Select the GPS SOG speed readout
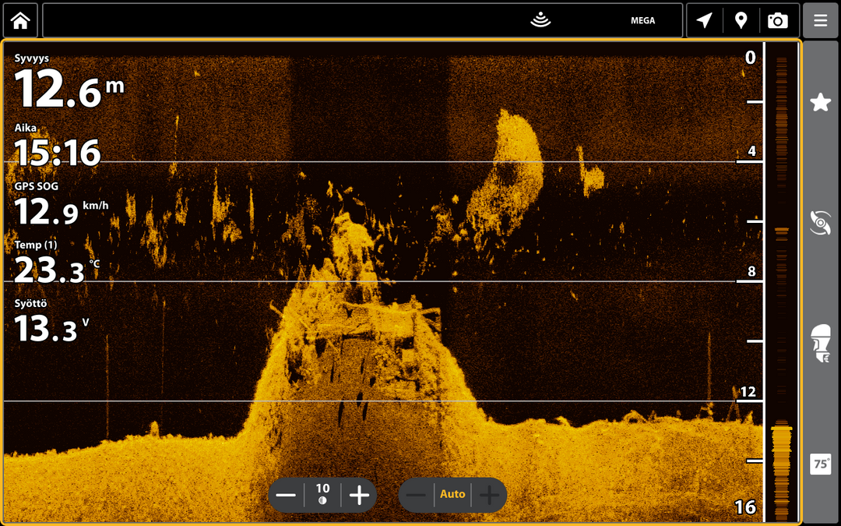Image resolution: width=841 pixels, height=526 pixels. pyautogui.click(x=62, y=204)
